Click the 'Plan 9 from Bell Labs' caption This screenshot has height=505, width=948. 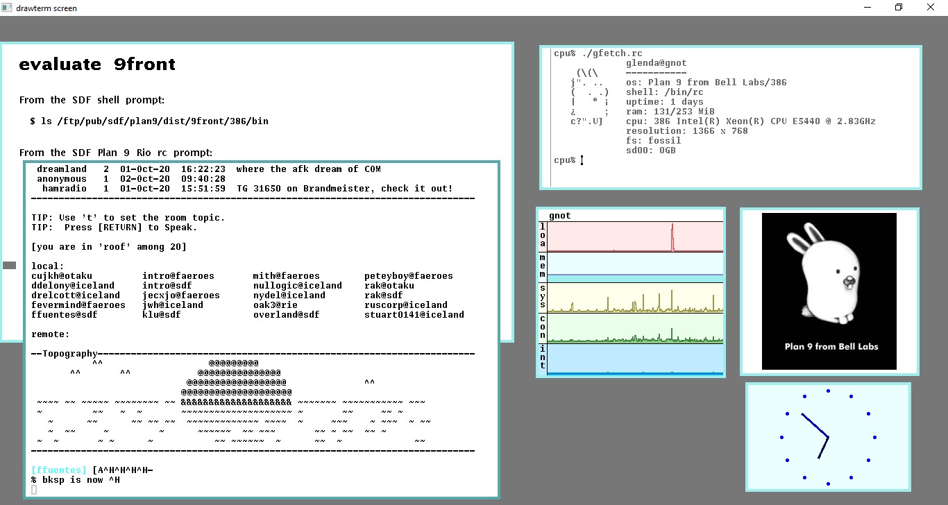[x=831, y=347]
